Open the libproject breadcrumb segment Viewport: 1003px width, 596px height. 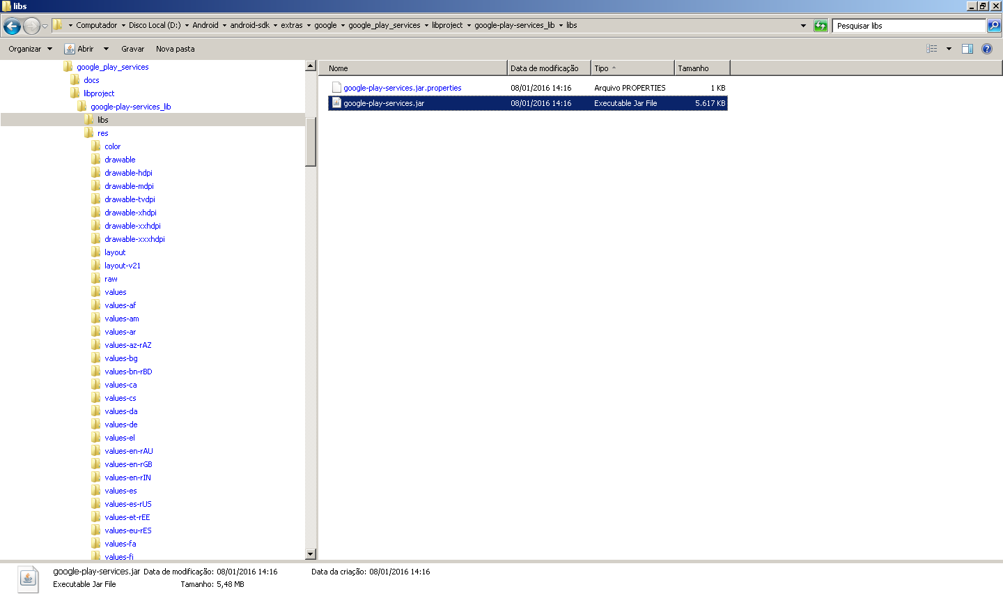447,25
